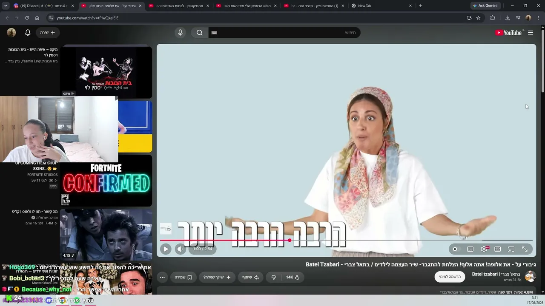Switch to the New Tab tab
Viewport: 545px width, 306px height.
[x=382, y=6]
